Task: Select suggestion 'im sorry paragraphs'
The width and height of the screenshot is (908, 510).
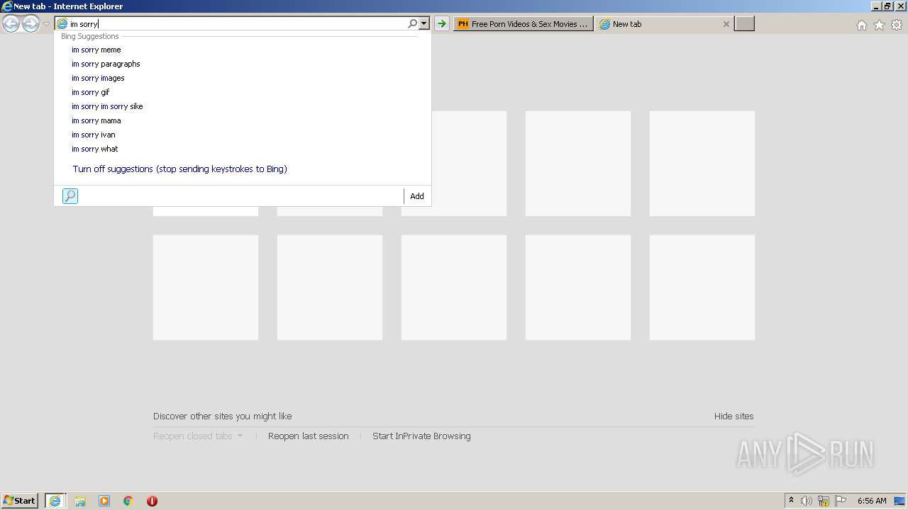Action: 243,64
